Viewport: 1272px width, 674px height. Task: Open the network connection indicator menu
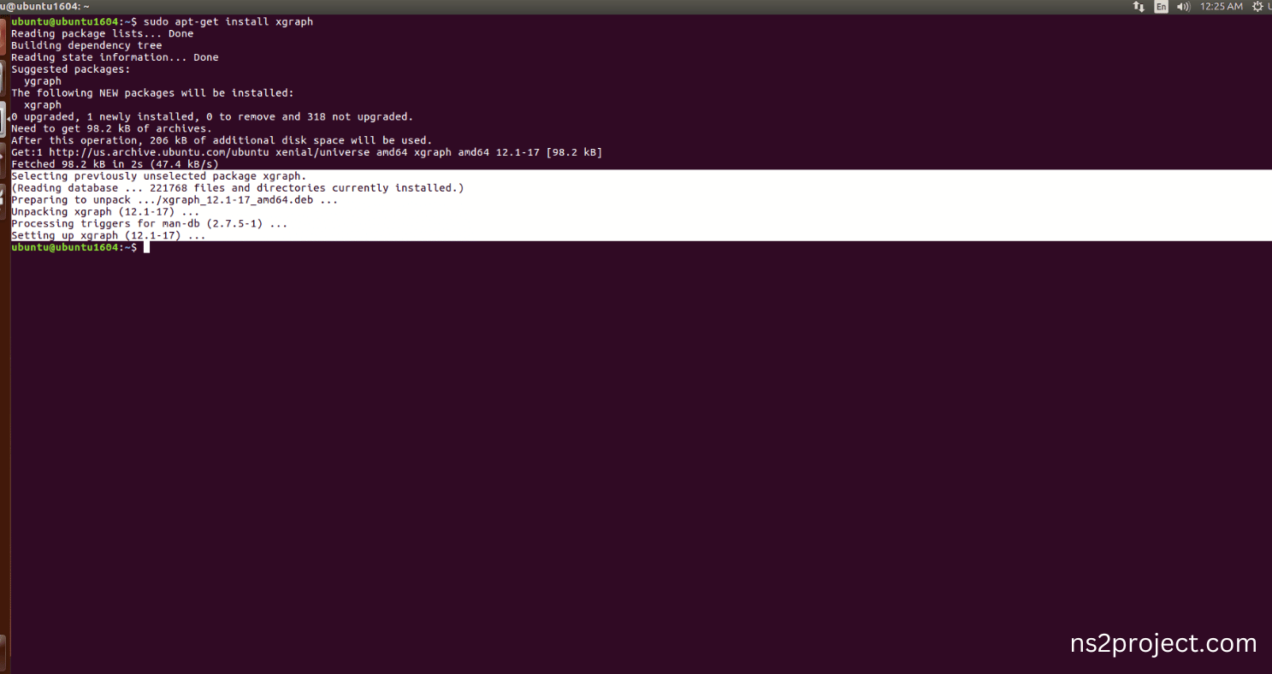coord(1139,6)
